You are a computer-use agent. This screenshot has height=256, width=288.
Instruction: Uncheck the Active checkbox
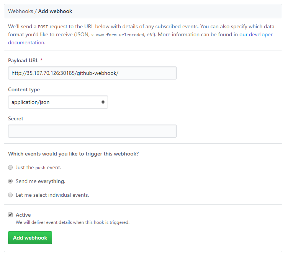tap(10, 215)
